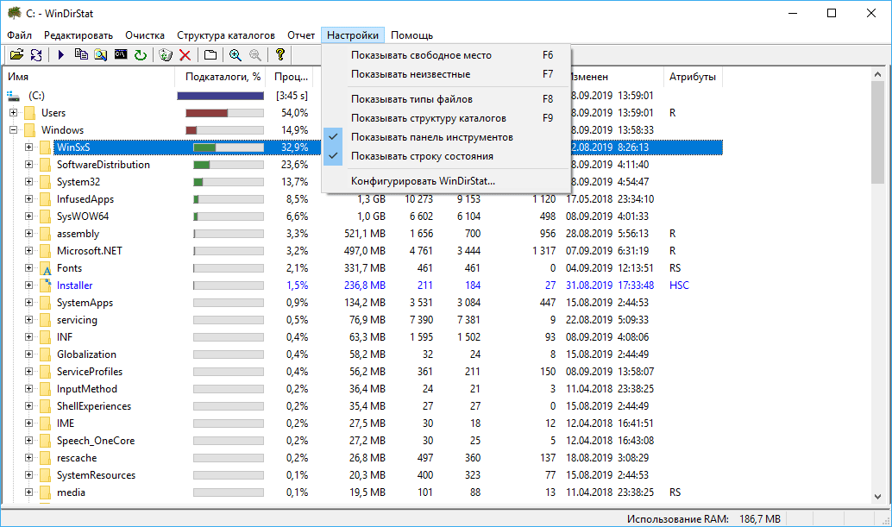
Task: Click the vertical scrollbar thumb
Action: pyautogui.click(x=877, y=133)
